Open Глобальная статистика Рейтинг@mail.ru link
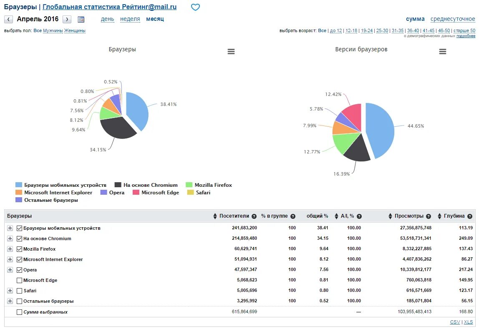The width and height of the screenshot is (479, 329). click(110, 7)
